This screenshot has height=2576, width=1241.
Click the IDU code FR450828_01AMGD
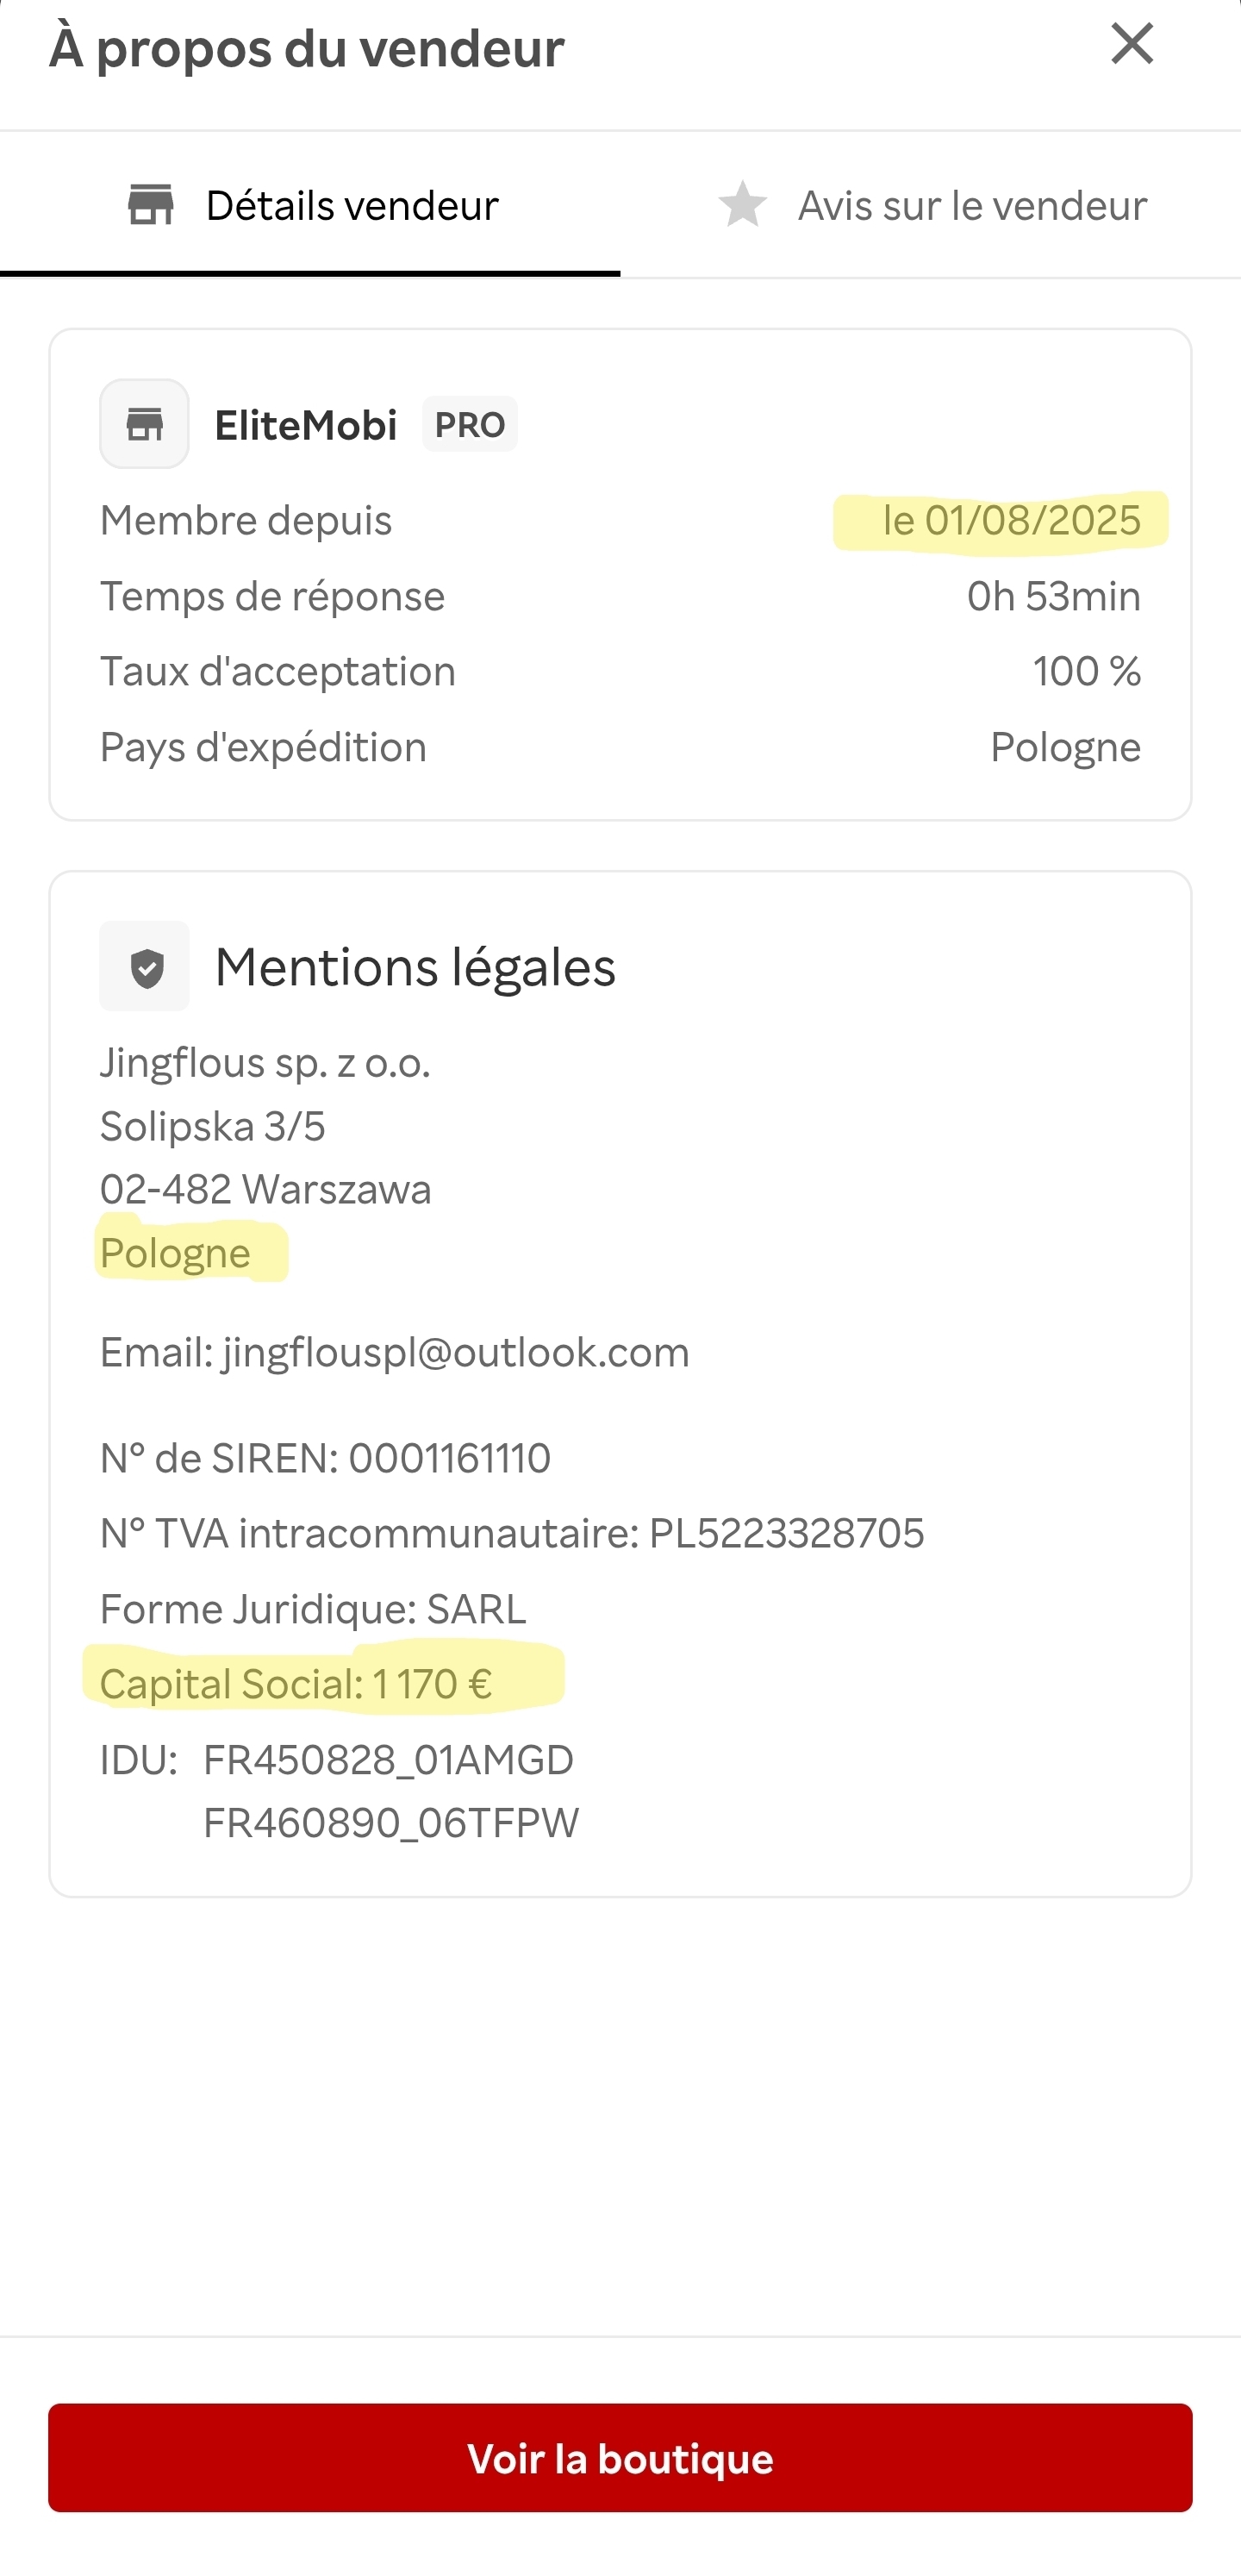coord(388,1759)
